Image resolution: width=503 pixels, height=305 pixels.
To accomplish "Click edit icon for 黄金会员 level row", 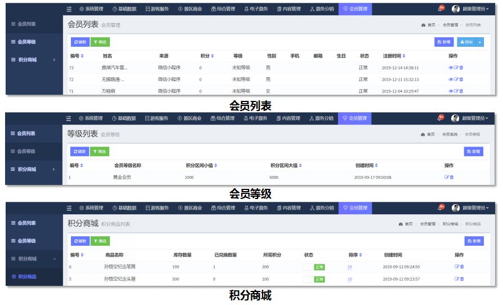I will (x=447, y=177).
